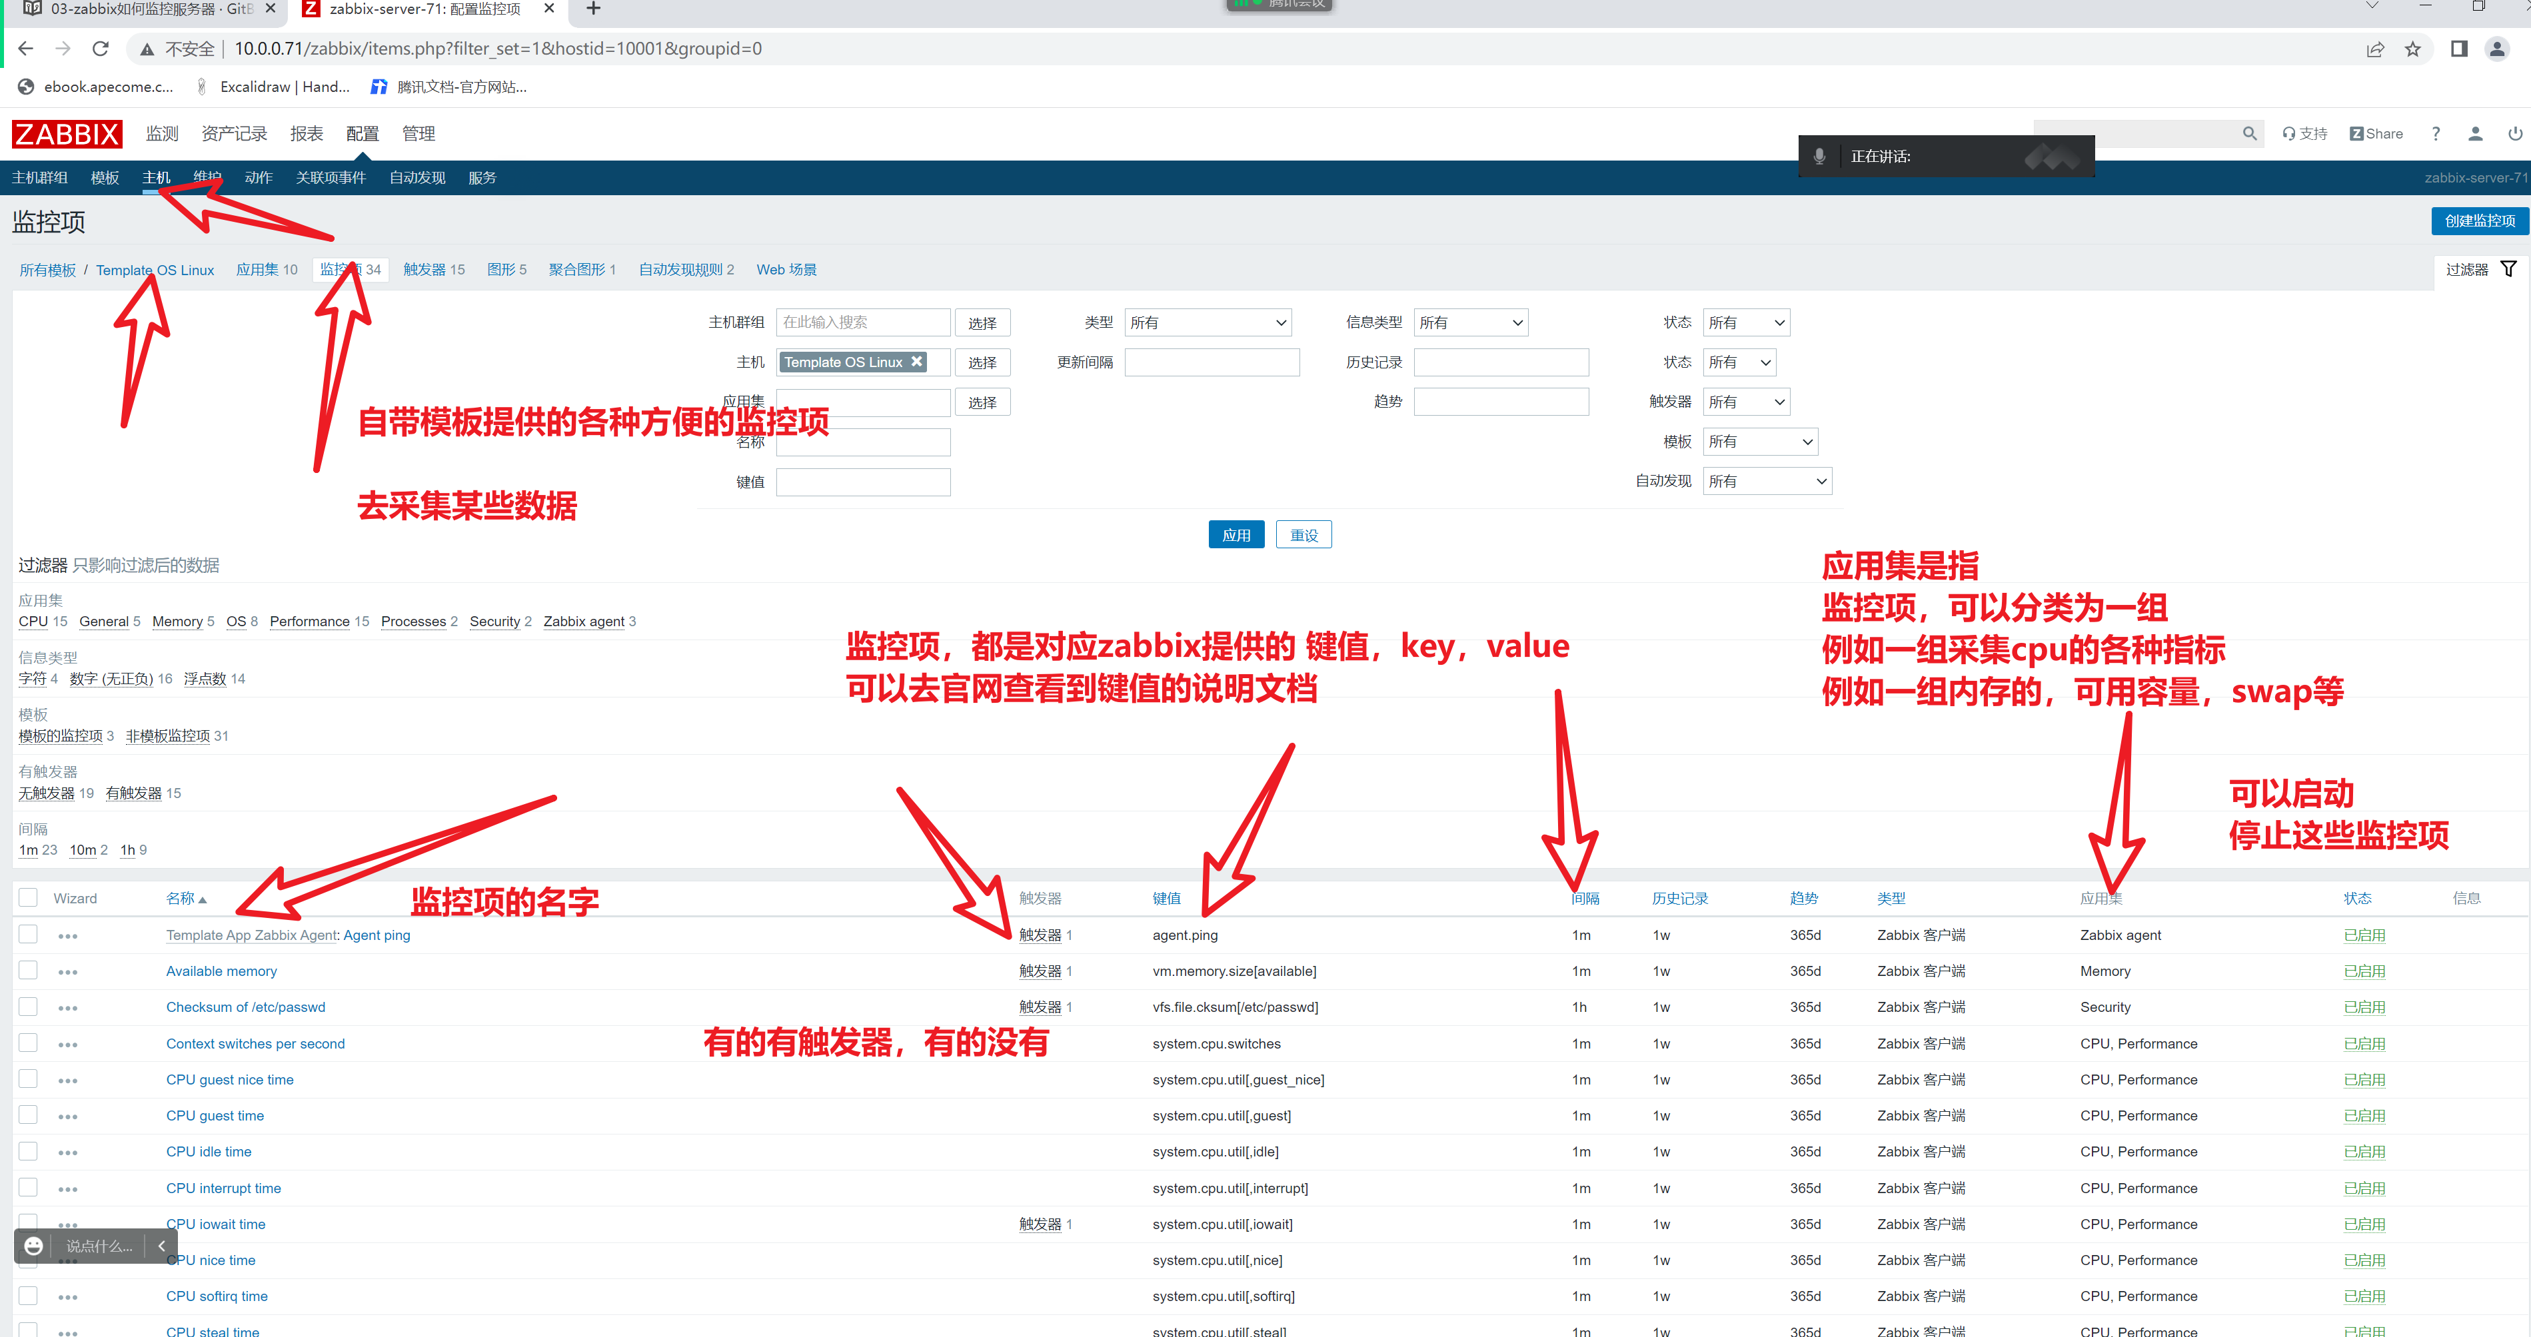Open the 类型 dropdown
Image resolution: width=2531 pixels, height=1337 pixels.
coord(1208,322)
